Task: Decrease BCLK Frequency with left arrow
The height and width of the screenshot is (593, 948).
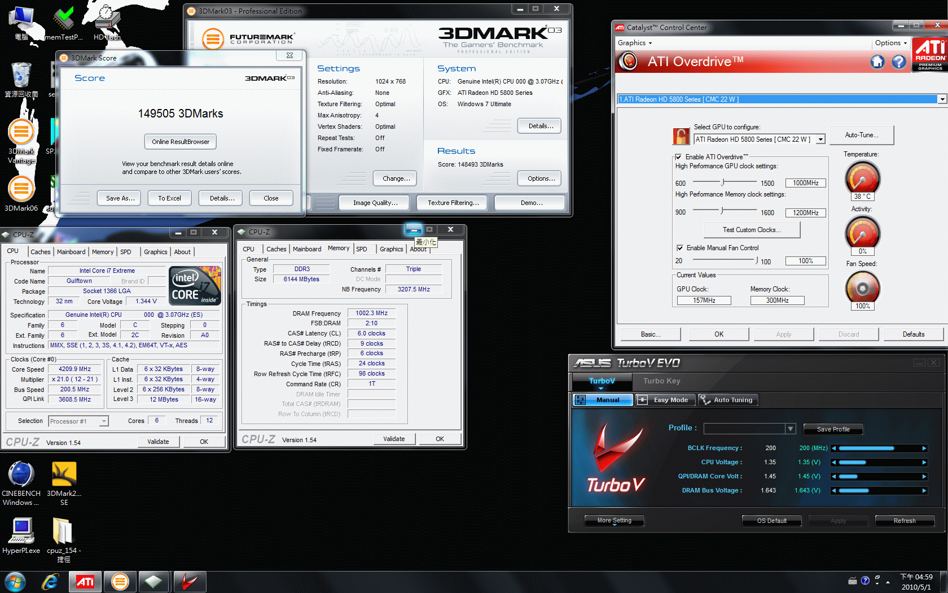Action: (834, 448)
